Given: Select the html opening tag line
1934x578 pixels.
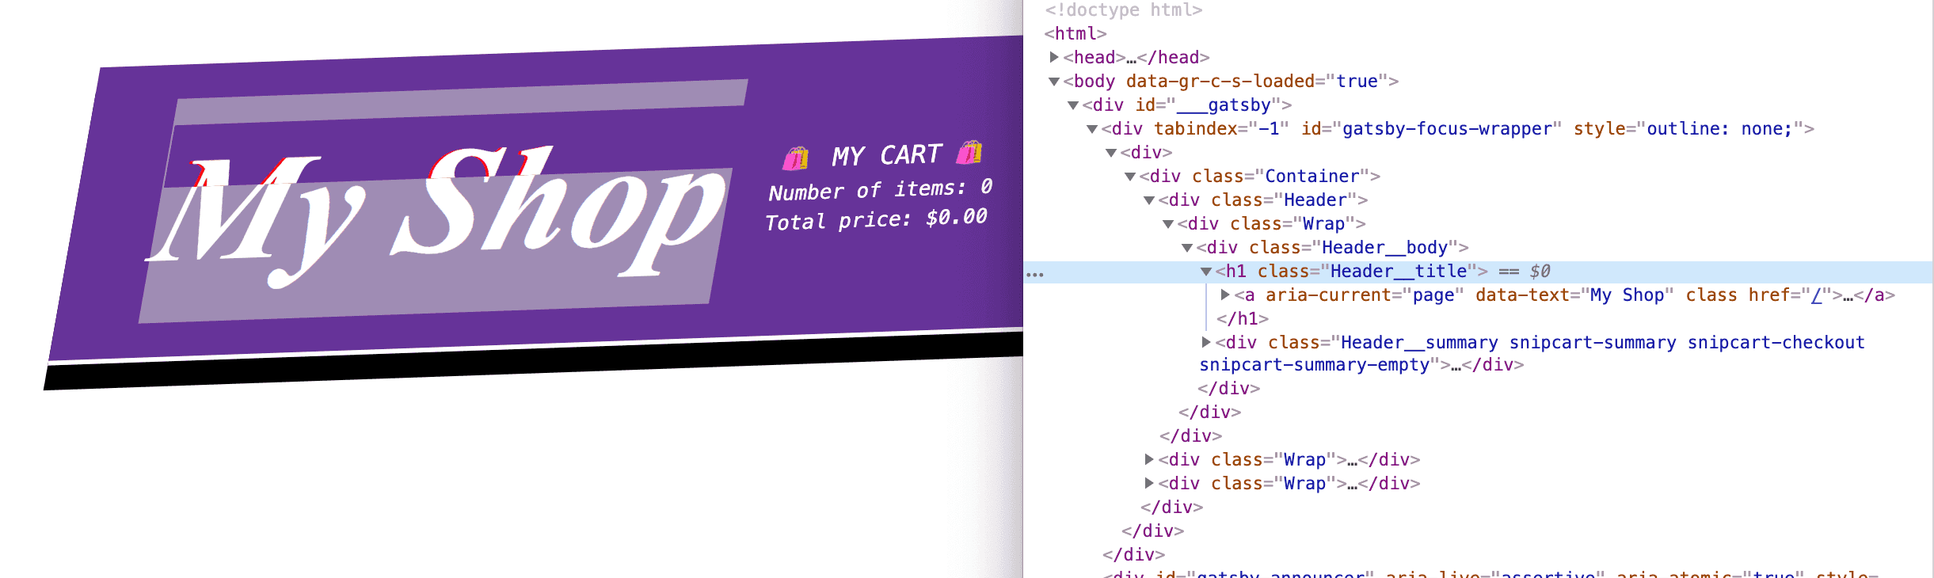Looking at the screenshot, I should (1075, 33).
